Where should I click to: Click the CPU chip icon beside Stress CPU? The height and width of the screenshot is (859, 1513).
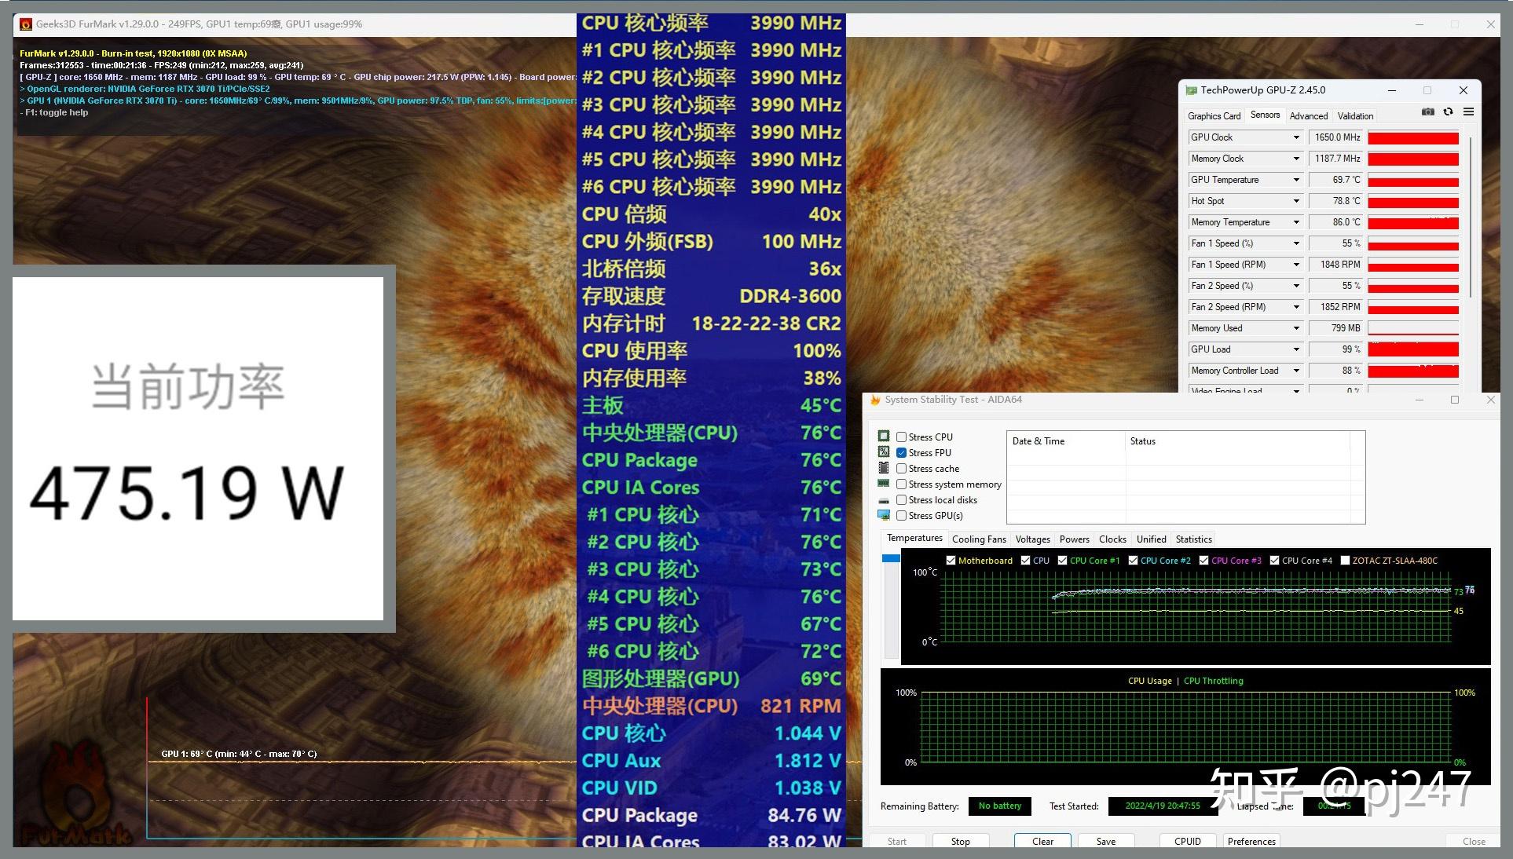[x=884, y=437]
